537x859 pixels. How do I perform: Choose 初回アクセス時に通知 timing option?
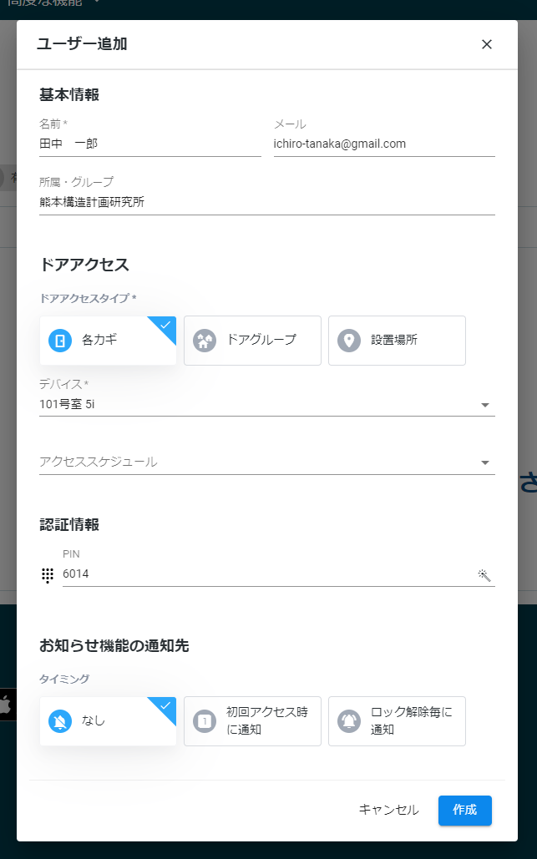click(252, 721)
